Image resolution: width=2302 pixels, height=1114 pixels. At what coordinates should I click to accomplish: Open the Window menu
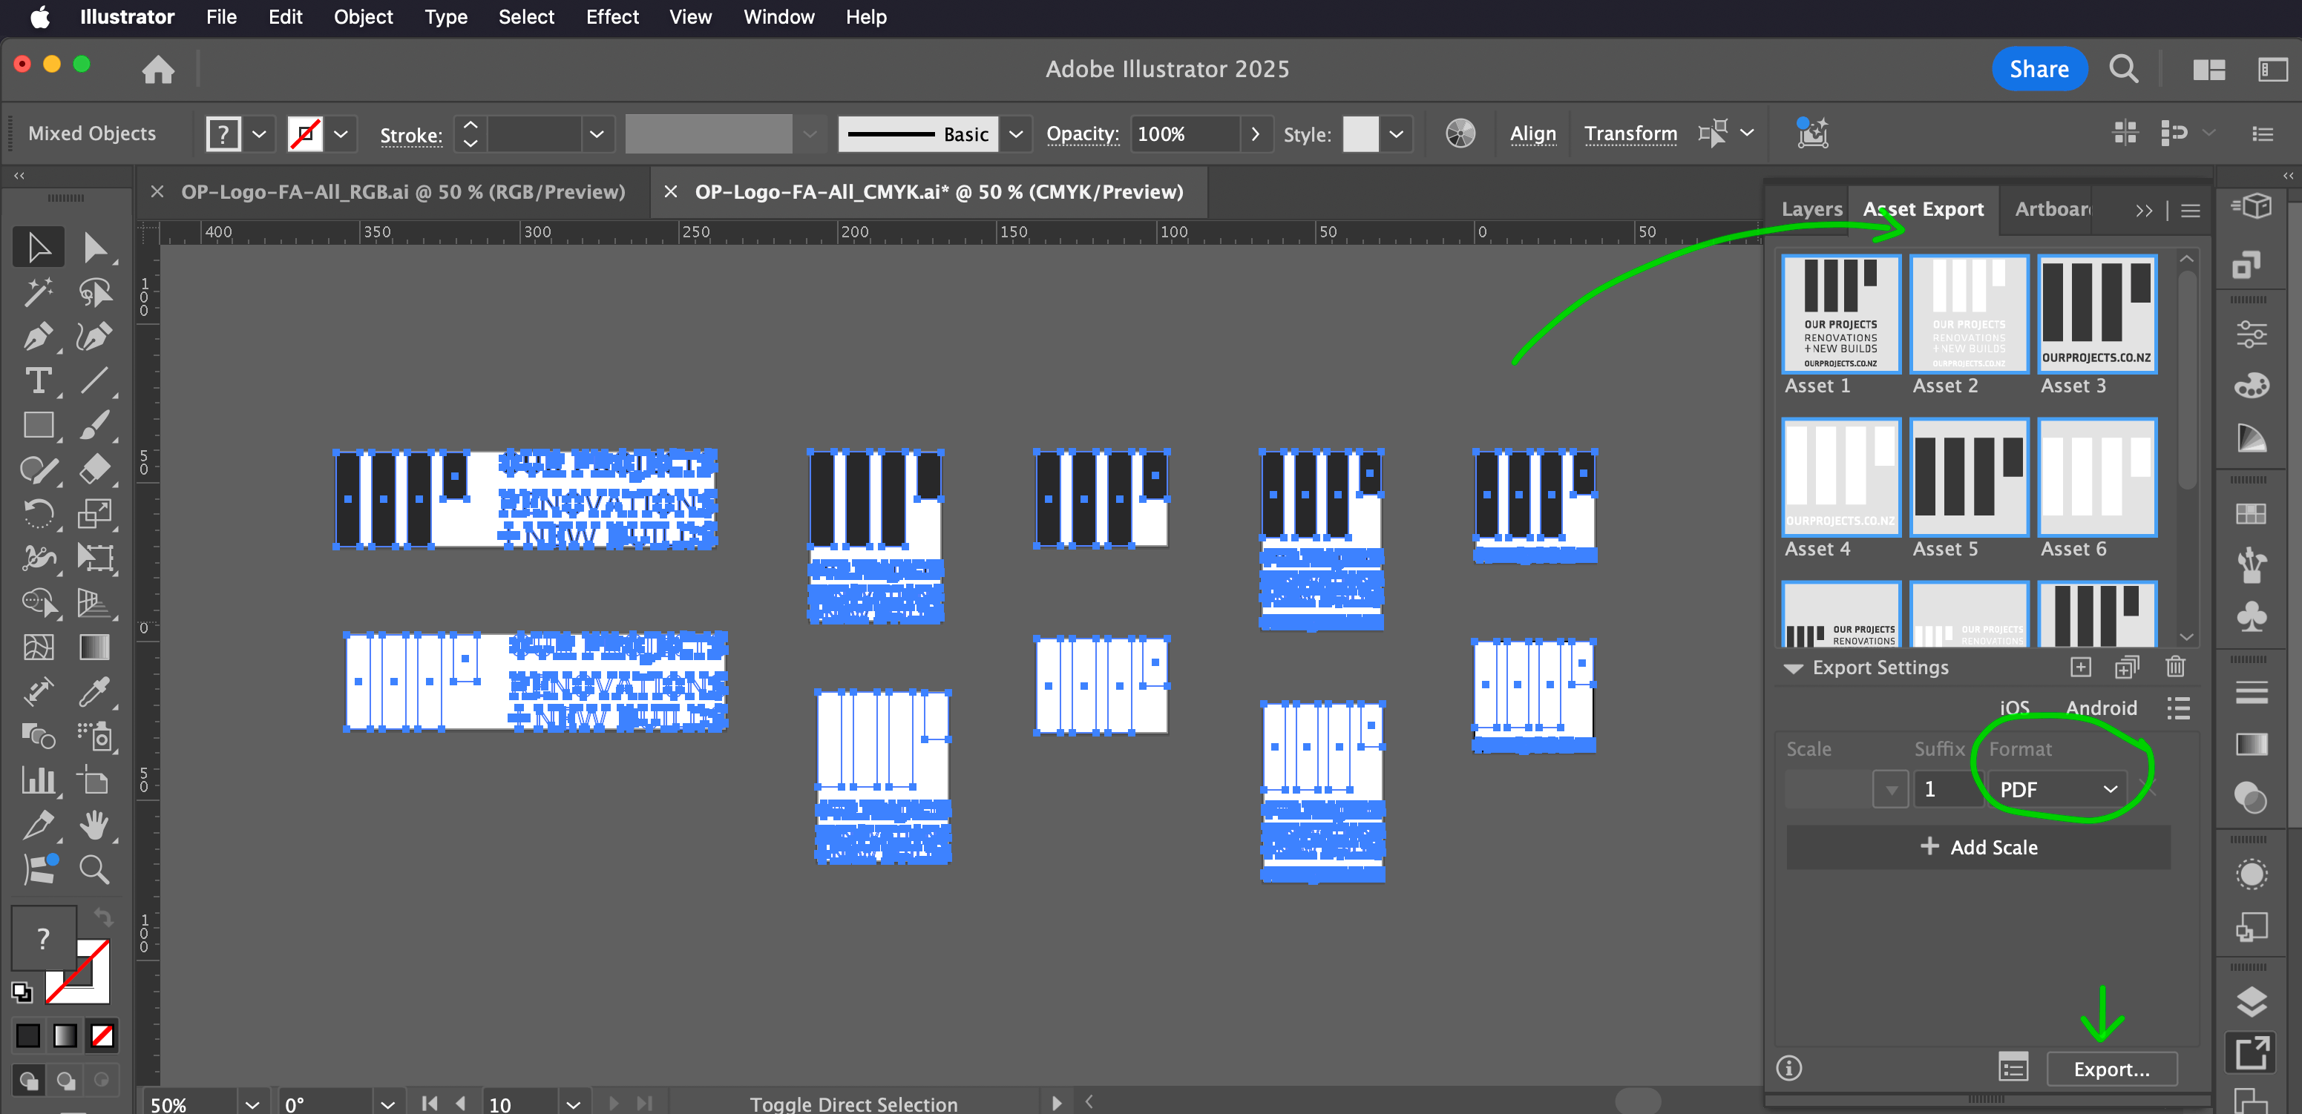click(x=779, y=17)
